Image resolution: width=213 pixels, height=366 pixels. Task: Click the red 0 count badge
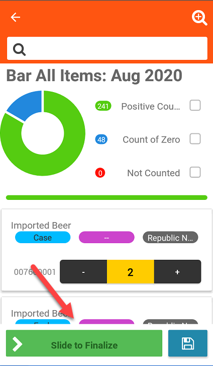[100, 173]
